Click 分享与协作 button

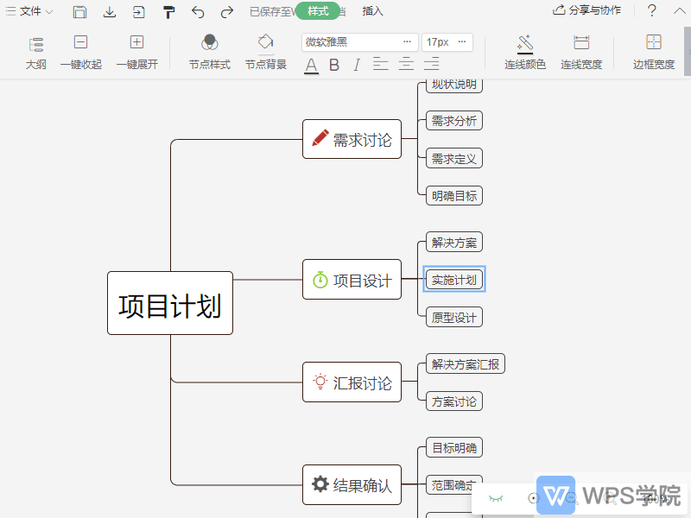pos(587,10)
